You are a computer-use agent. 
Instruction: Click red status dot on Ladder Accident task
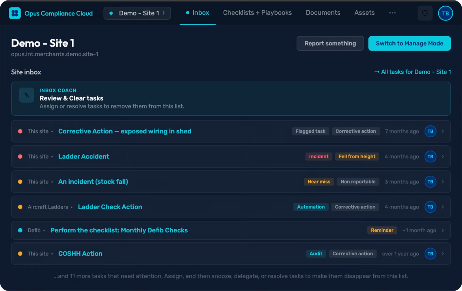point(20,157)
